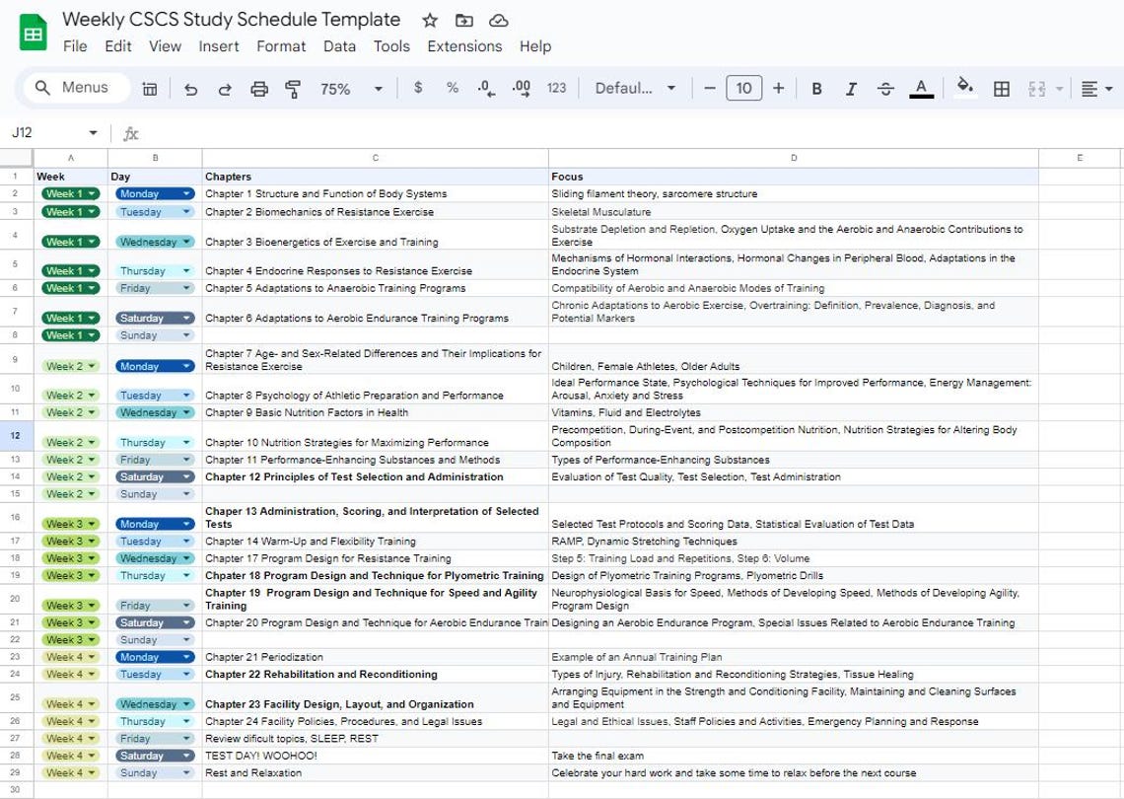The image size is (1124, 799).
Task: Open the Borders tool
Action: point(1000,88)
